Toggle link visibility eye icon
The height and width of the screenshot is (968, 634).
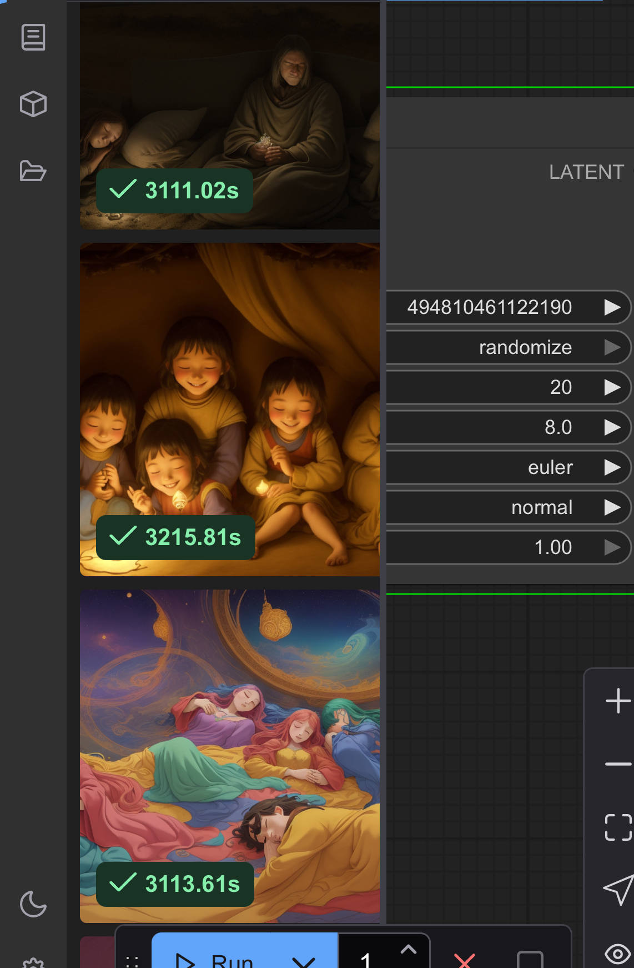[x=618, y=954]
